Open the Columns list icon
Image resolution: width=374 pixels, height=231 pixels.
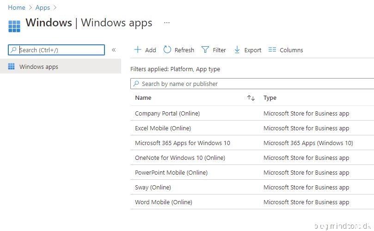point(272,50)
